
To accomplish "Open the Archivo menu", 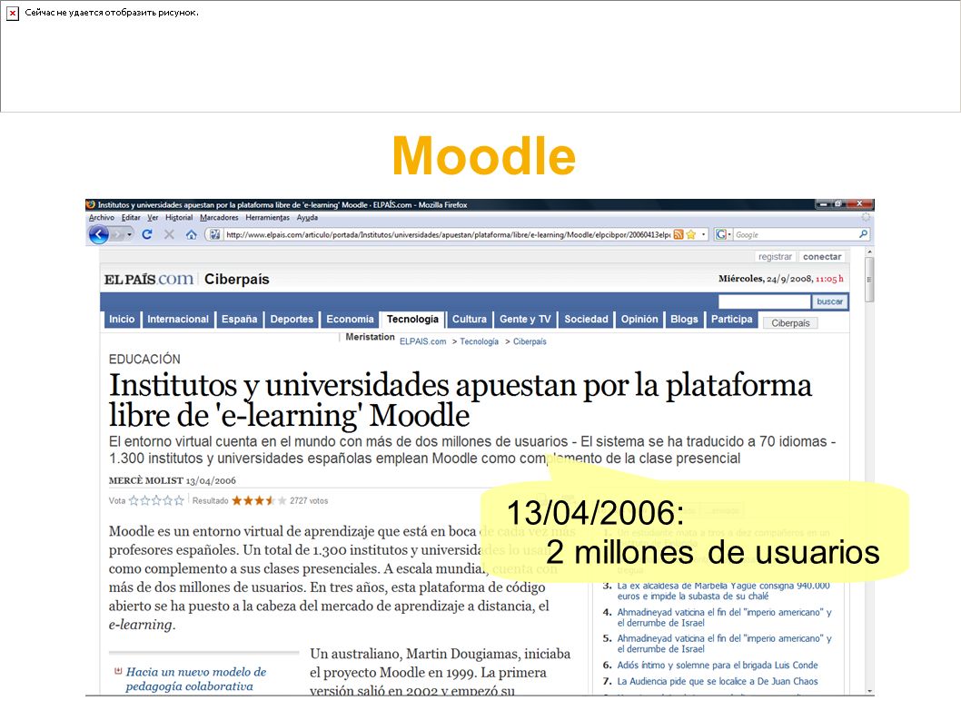I will pyautogui.click(x=101, y=218).
